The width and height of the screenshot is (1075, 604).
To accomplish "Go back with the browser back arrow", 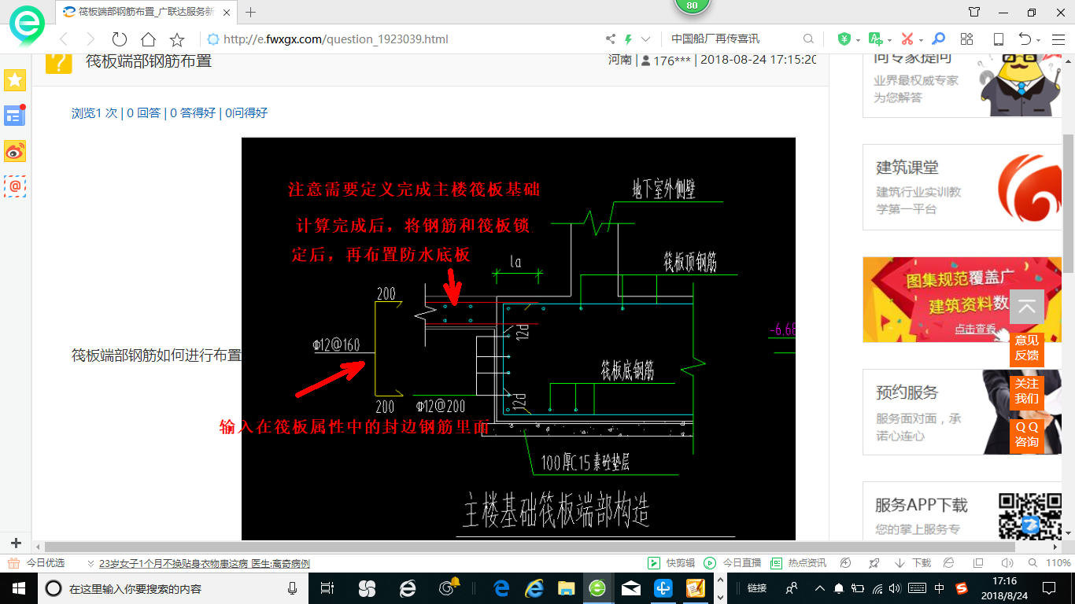I will [64, 39].
